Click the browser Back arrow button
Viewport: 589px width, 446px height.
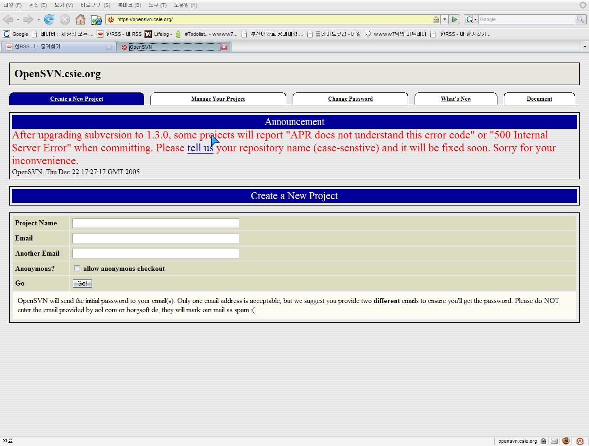8,19
